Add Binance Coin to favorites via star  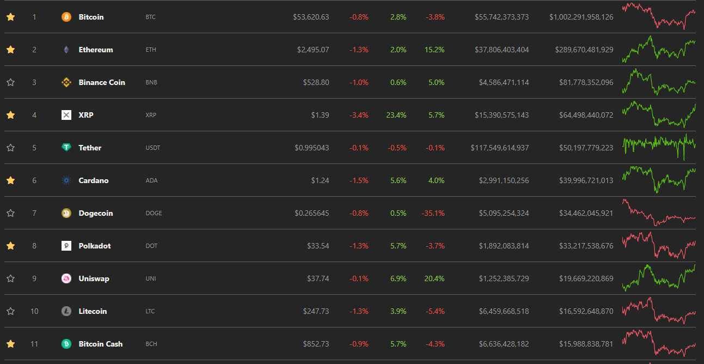point(10,82)
